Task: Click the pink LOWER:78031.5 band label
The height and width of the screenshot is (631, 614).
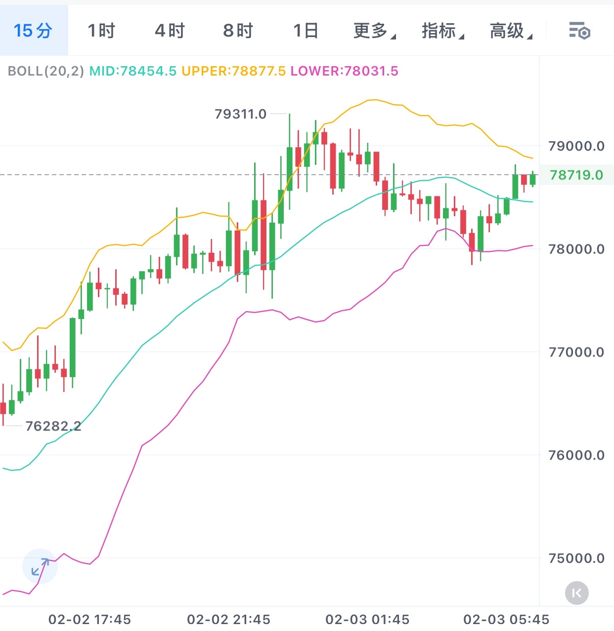Action: click(344, 71)
